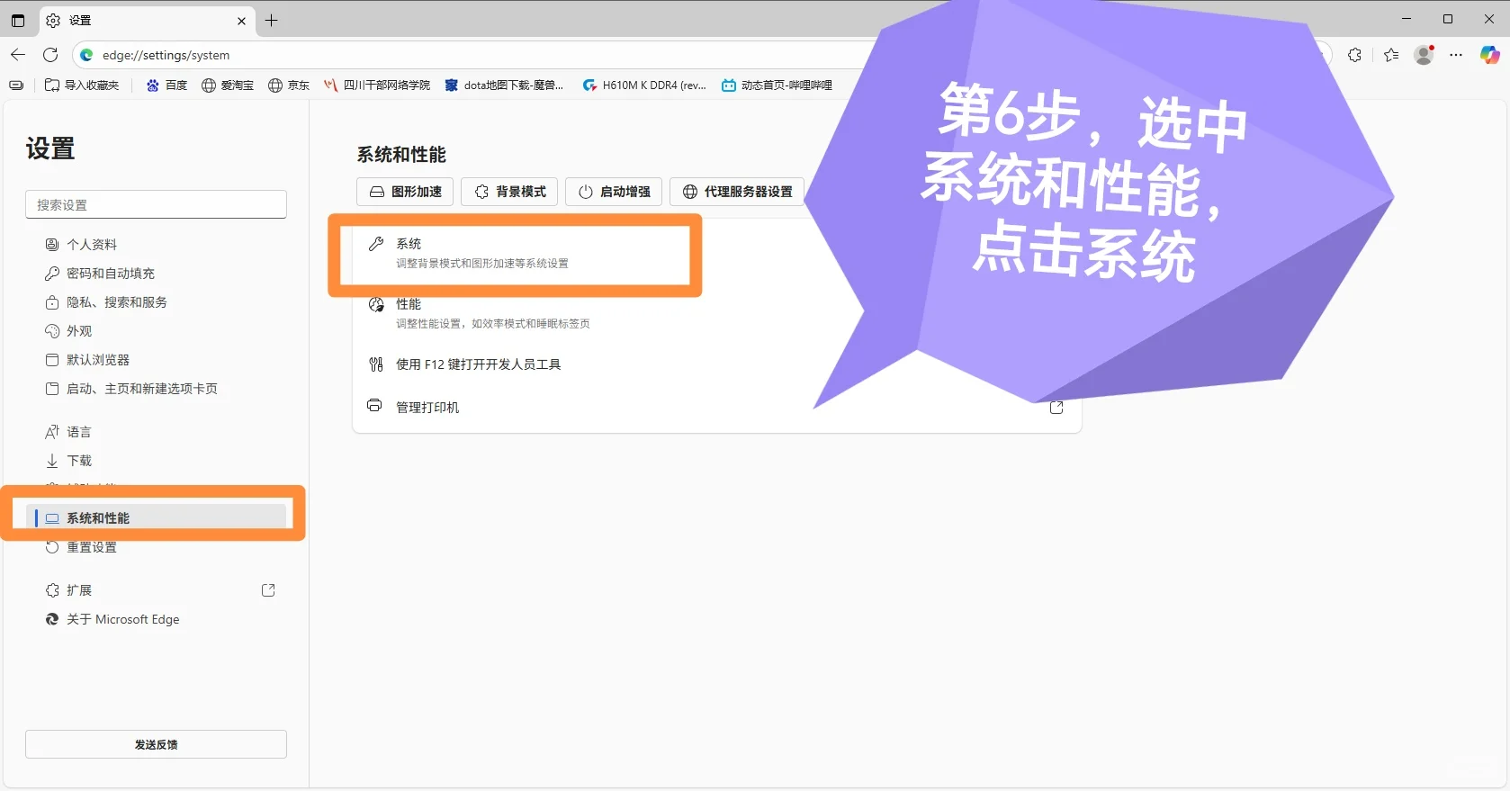This screenshot has width=1510, height=791.
Task: Click the external link icon for 管理打印机
Action: pos(1056,408)
